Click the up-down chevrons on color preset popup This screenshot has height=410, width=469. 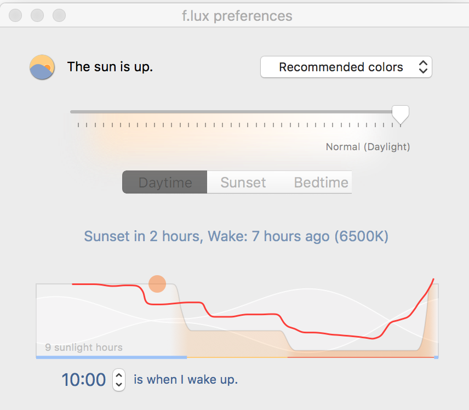(423, 67)
